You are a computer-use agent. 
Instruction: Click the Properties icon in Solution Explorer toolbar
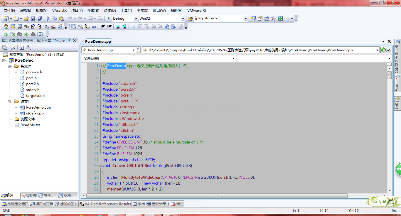(x=5, y=48)
